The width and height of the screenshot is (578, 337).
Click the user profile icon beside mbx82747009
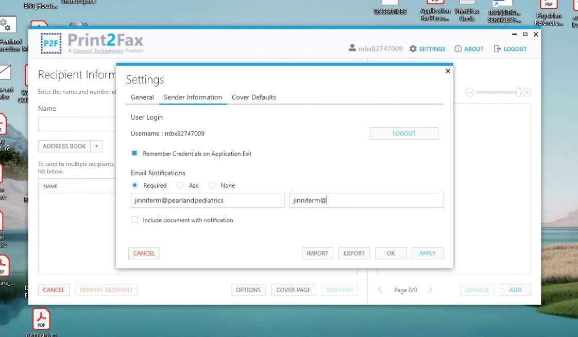coord(352,48)
